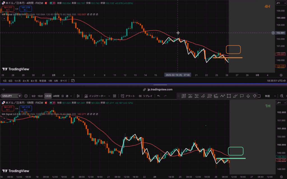
Task: Select the 1時間 timeframe
Action: 48,96
